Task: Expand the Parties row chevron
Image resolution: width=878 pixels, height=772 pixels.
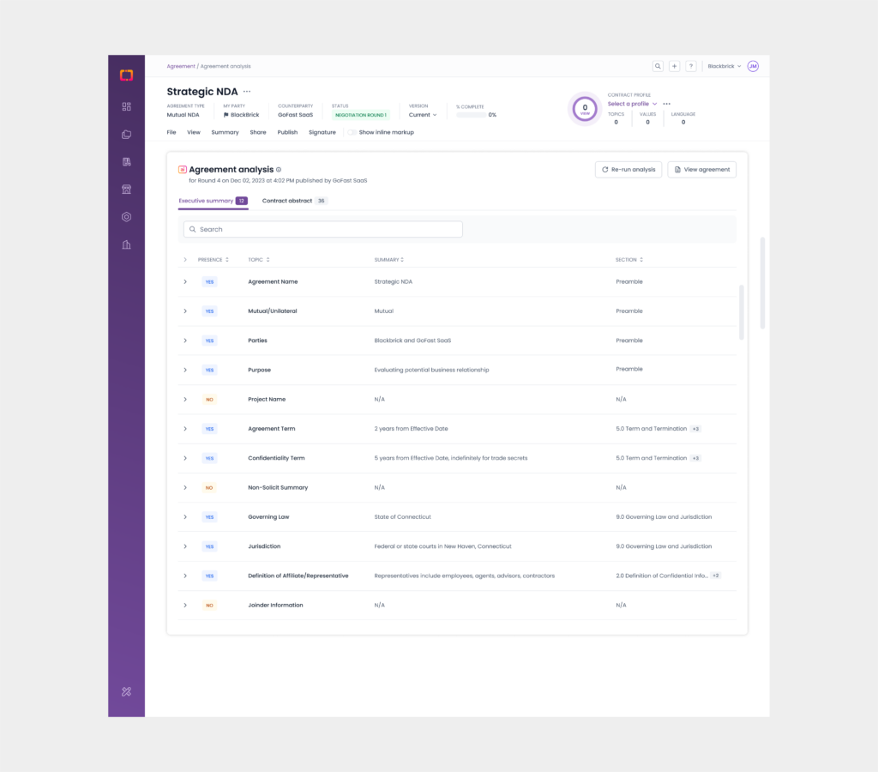Action: pos(185,341)
